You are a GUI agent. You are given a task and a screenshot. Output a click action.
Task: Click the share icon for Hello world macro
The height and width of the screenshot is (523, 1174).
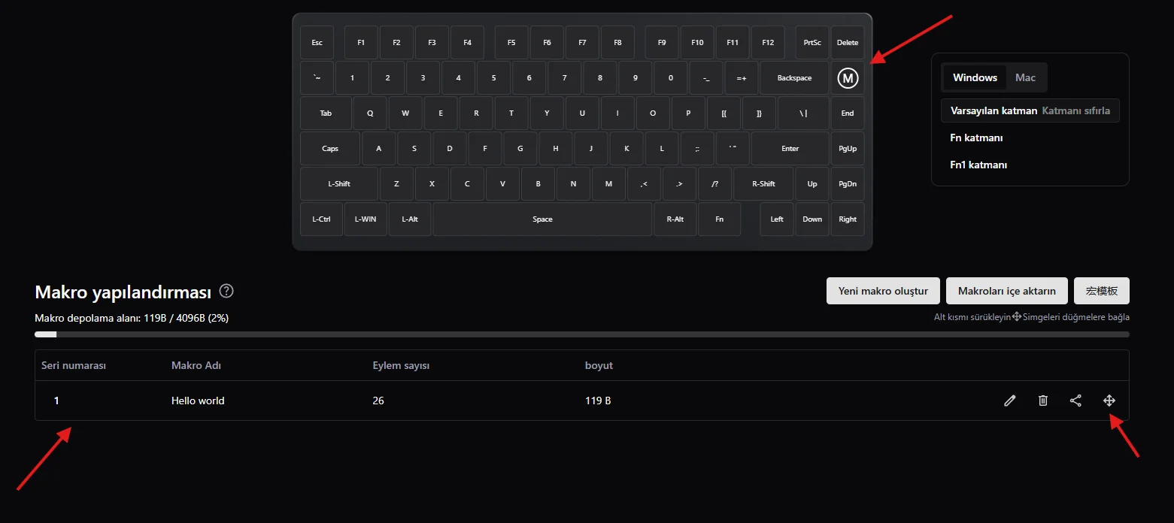point(1075,401)
